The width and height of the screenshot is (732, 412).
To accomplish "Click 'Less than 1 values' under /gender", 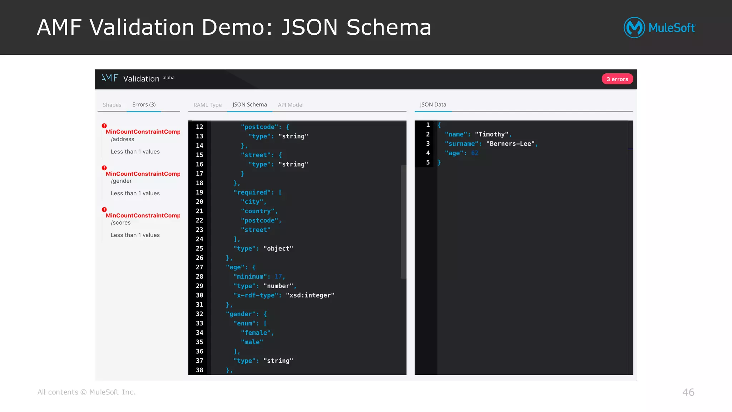I will click(x=135, y=193).
